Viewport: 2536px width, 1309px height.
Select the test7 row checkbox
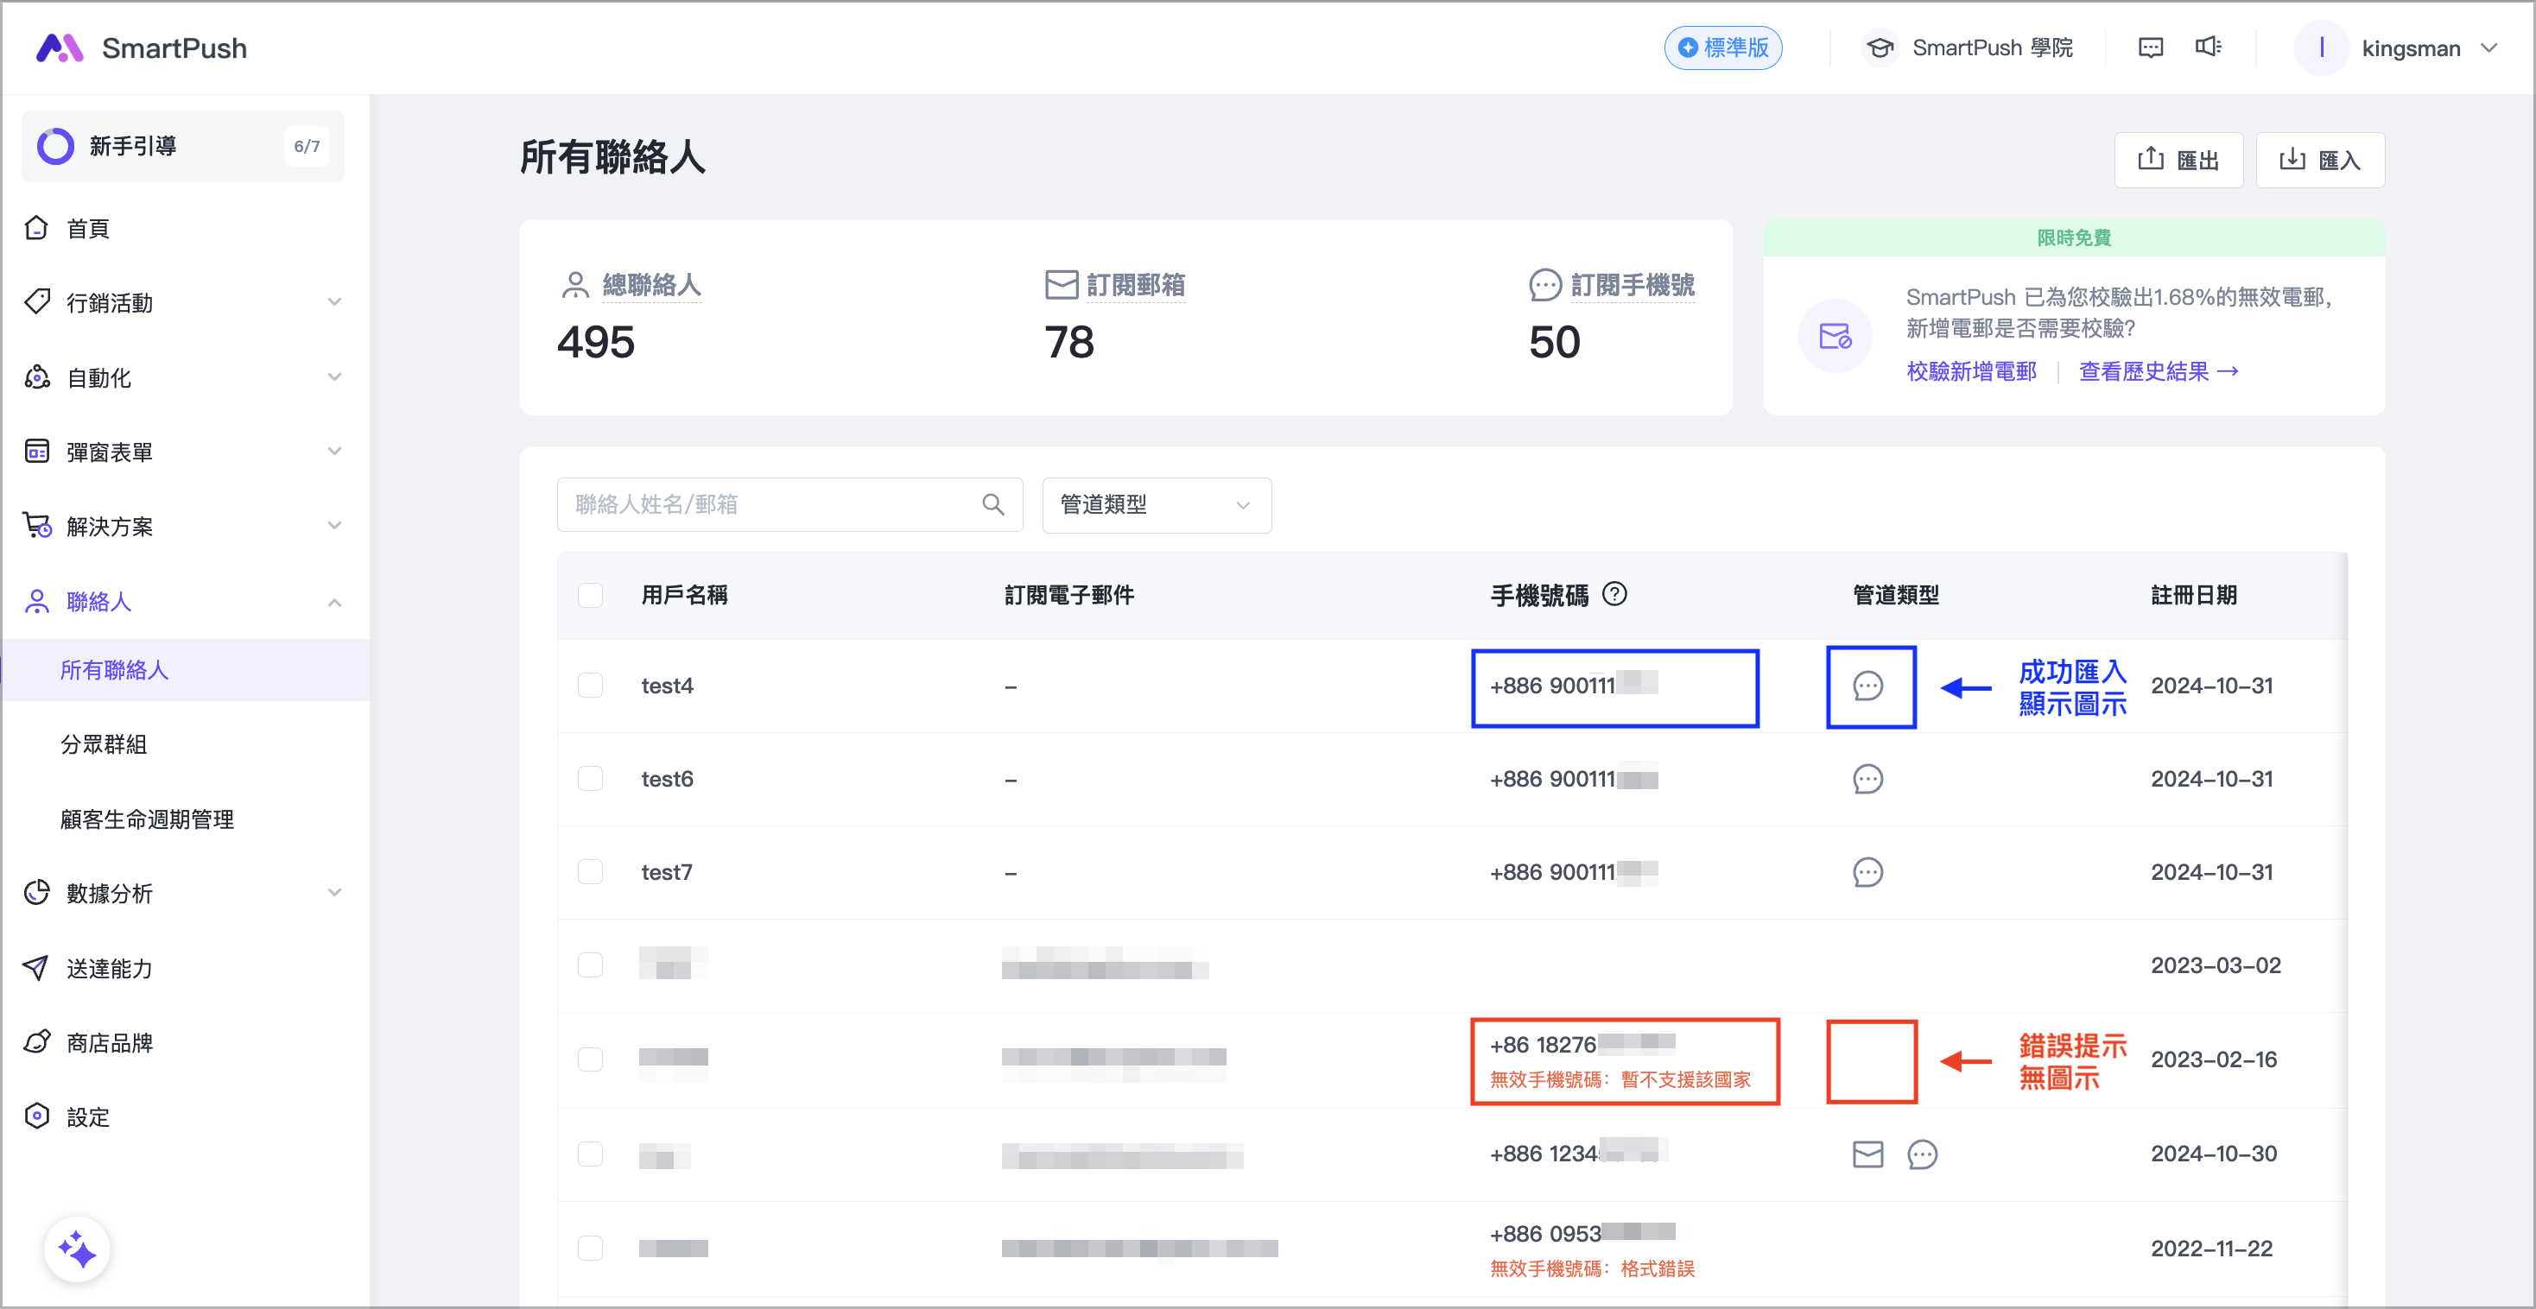(590, 872)
